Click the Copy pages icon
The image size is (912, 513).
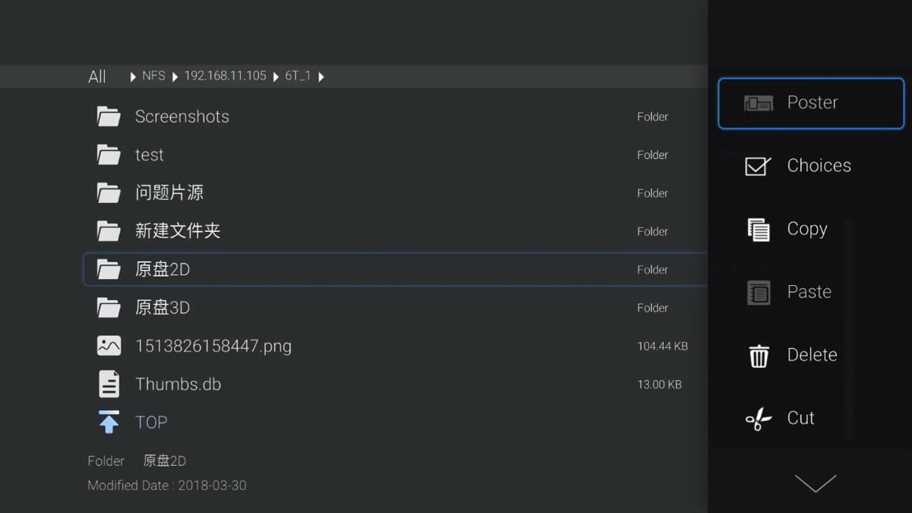tap(758, 228)
